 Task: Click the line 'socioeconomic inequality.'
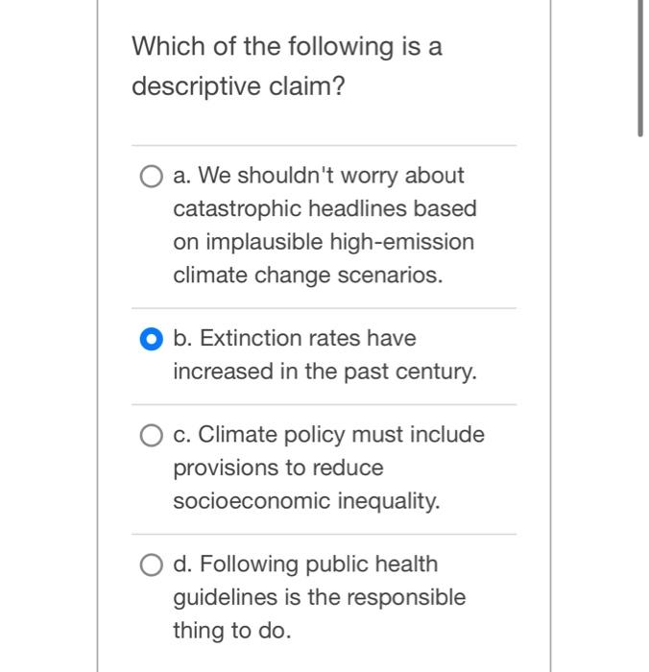(x=306, y=501)
